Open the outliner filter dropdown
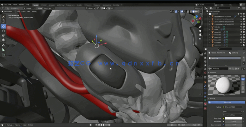The image size is (246, 127). (x=240, y=8)
